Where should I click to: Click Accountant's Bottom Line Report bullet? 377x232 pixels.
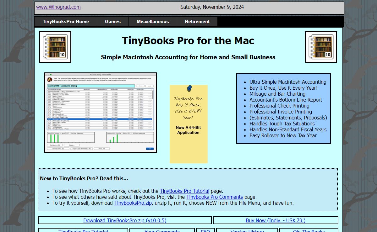click(x=286, y=100)
